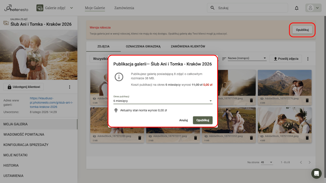Click the notifications bell icon
Viewport: 326px width, 183px height.
[296, 8]
